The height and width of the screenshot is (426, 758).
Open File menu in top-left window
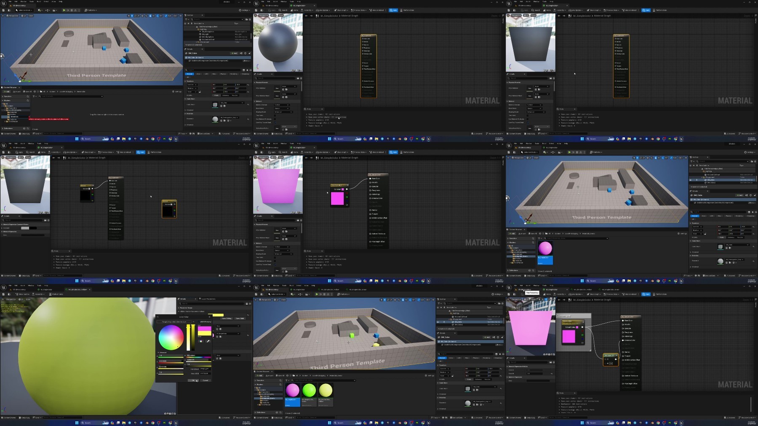pyautogui.click(x=10, y=2)
